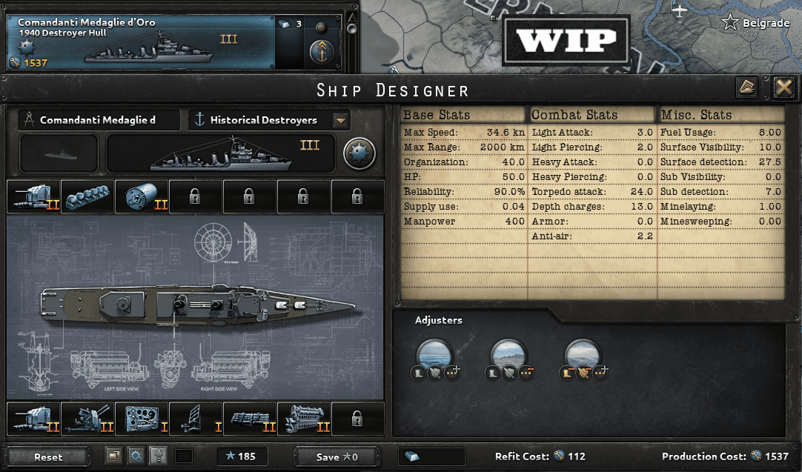Toggle the auto-upgrade gear button
The height and width of the screenshot is (472, 802).
click(x=136, y=456)
